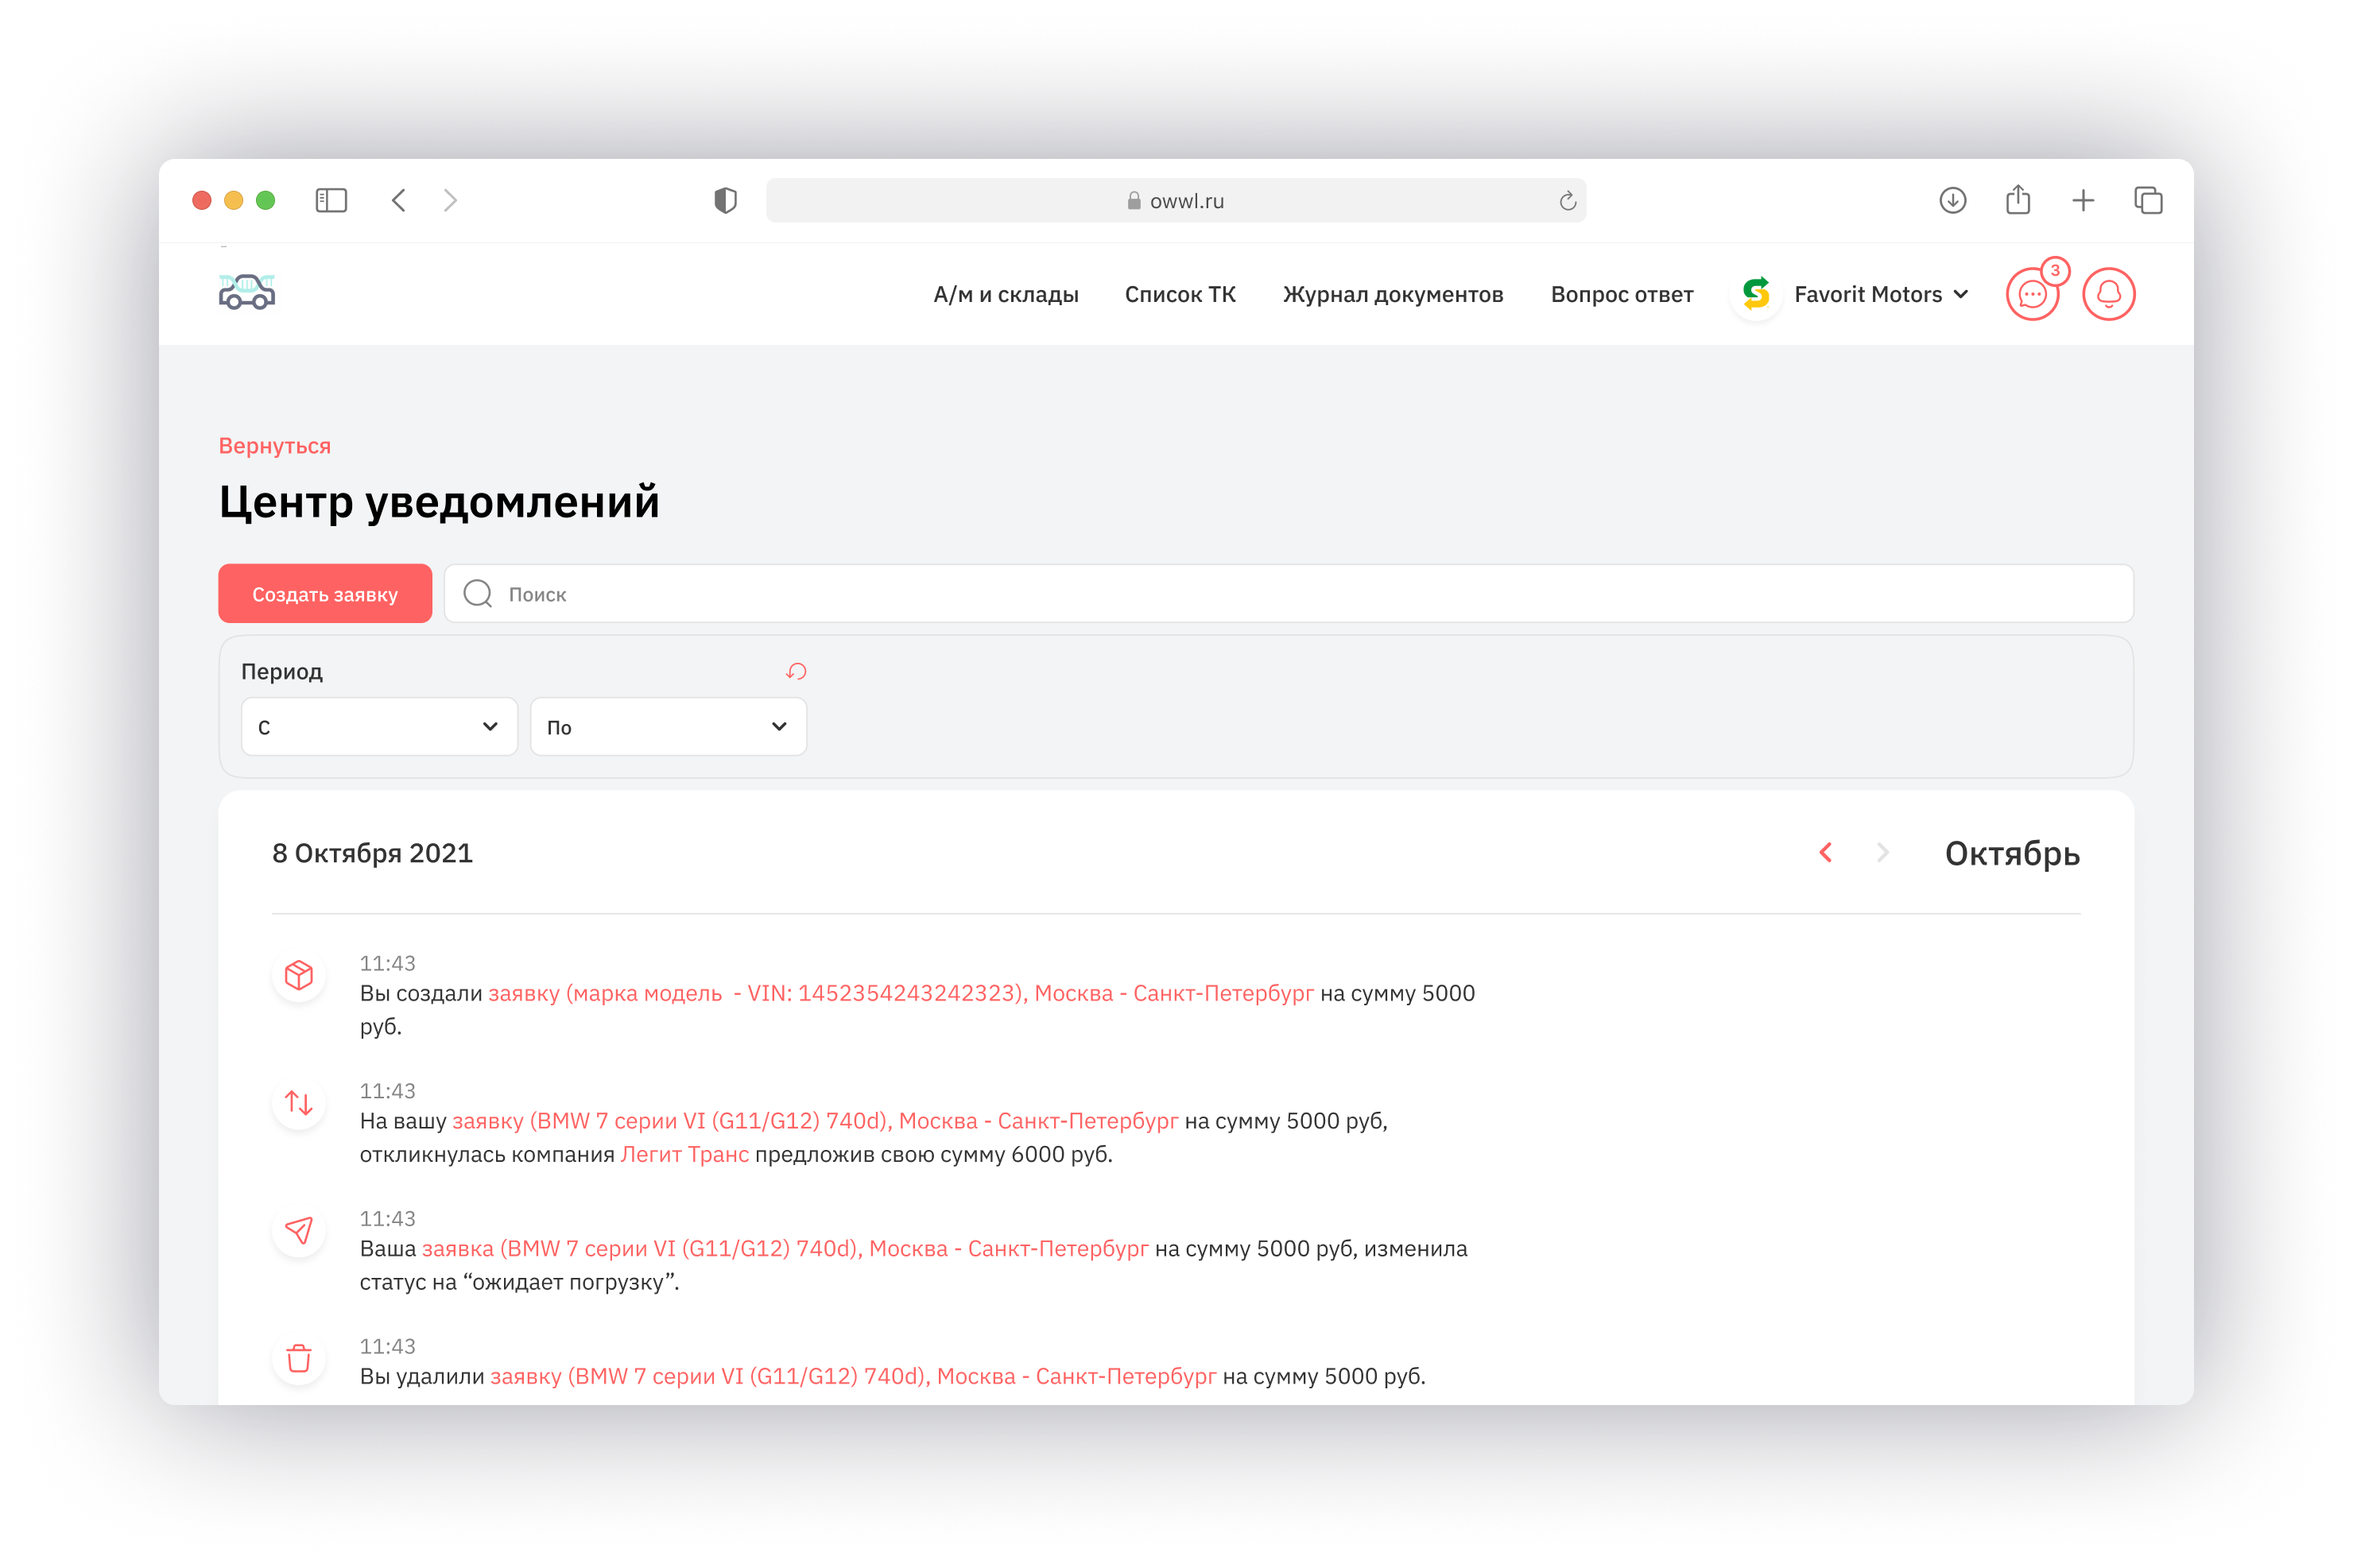Open the 'С' start date dropdown
2353x1564 pixels.
[379, 726]
